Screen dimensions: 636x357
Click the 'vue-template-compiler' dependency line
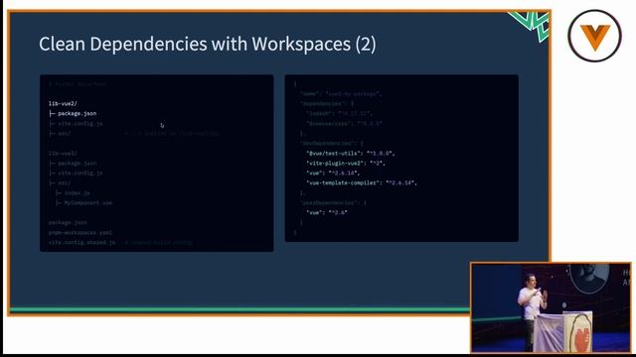point(362,182)
